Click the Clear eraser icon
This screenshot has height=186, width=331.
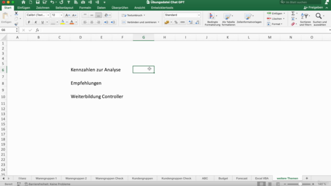[x=293, y=24]
